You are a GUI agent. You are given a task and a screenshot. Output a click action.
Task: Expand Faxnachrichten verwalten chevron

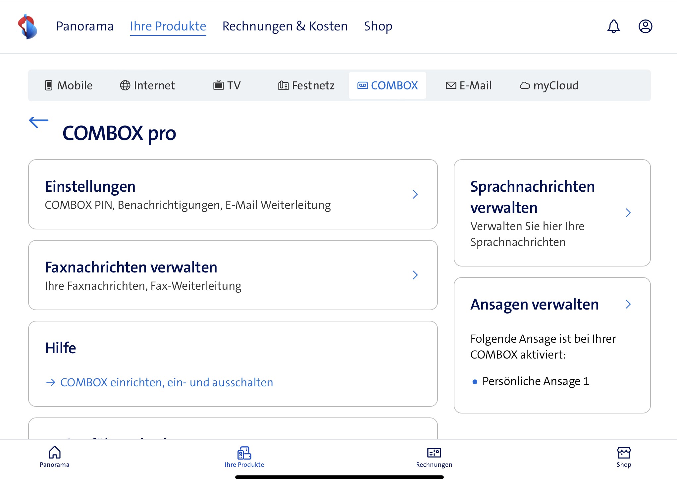tap(415, 275)
